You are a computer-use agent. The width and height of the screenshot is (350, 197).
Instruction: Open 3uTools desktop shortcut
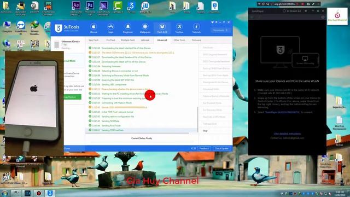(131, 7)
